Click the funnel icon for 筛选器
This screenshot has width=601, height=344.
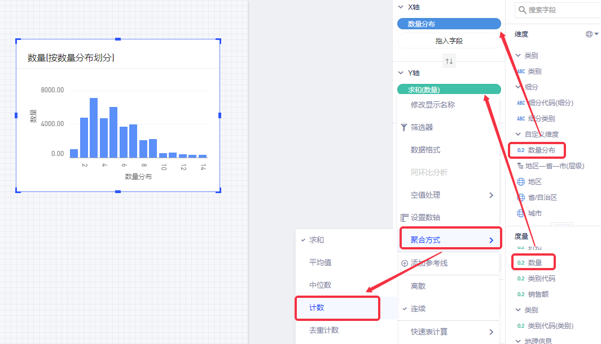click(403, 128)
